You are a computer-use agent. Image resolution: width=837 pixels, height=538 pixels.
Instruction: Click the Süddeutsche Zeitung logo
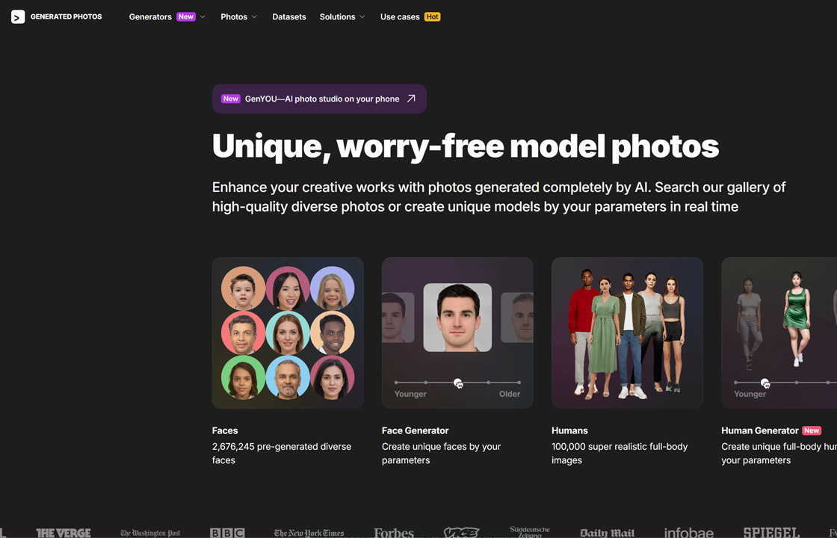(530, 531)
